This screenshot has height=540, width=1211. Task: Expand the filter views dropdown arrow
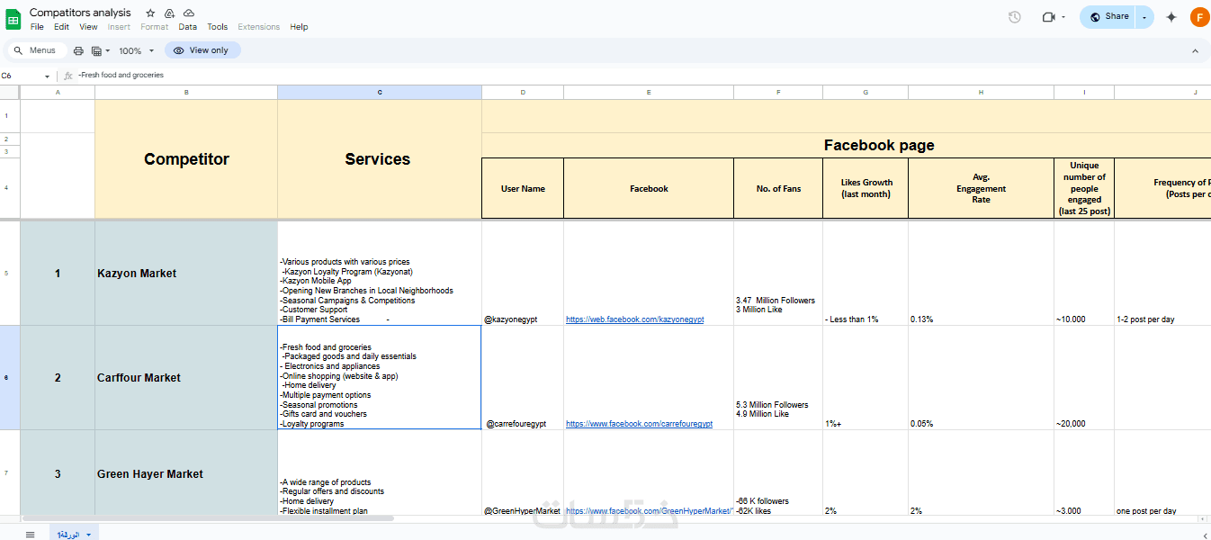click(x=108, y=50)
